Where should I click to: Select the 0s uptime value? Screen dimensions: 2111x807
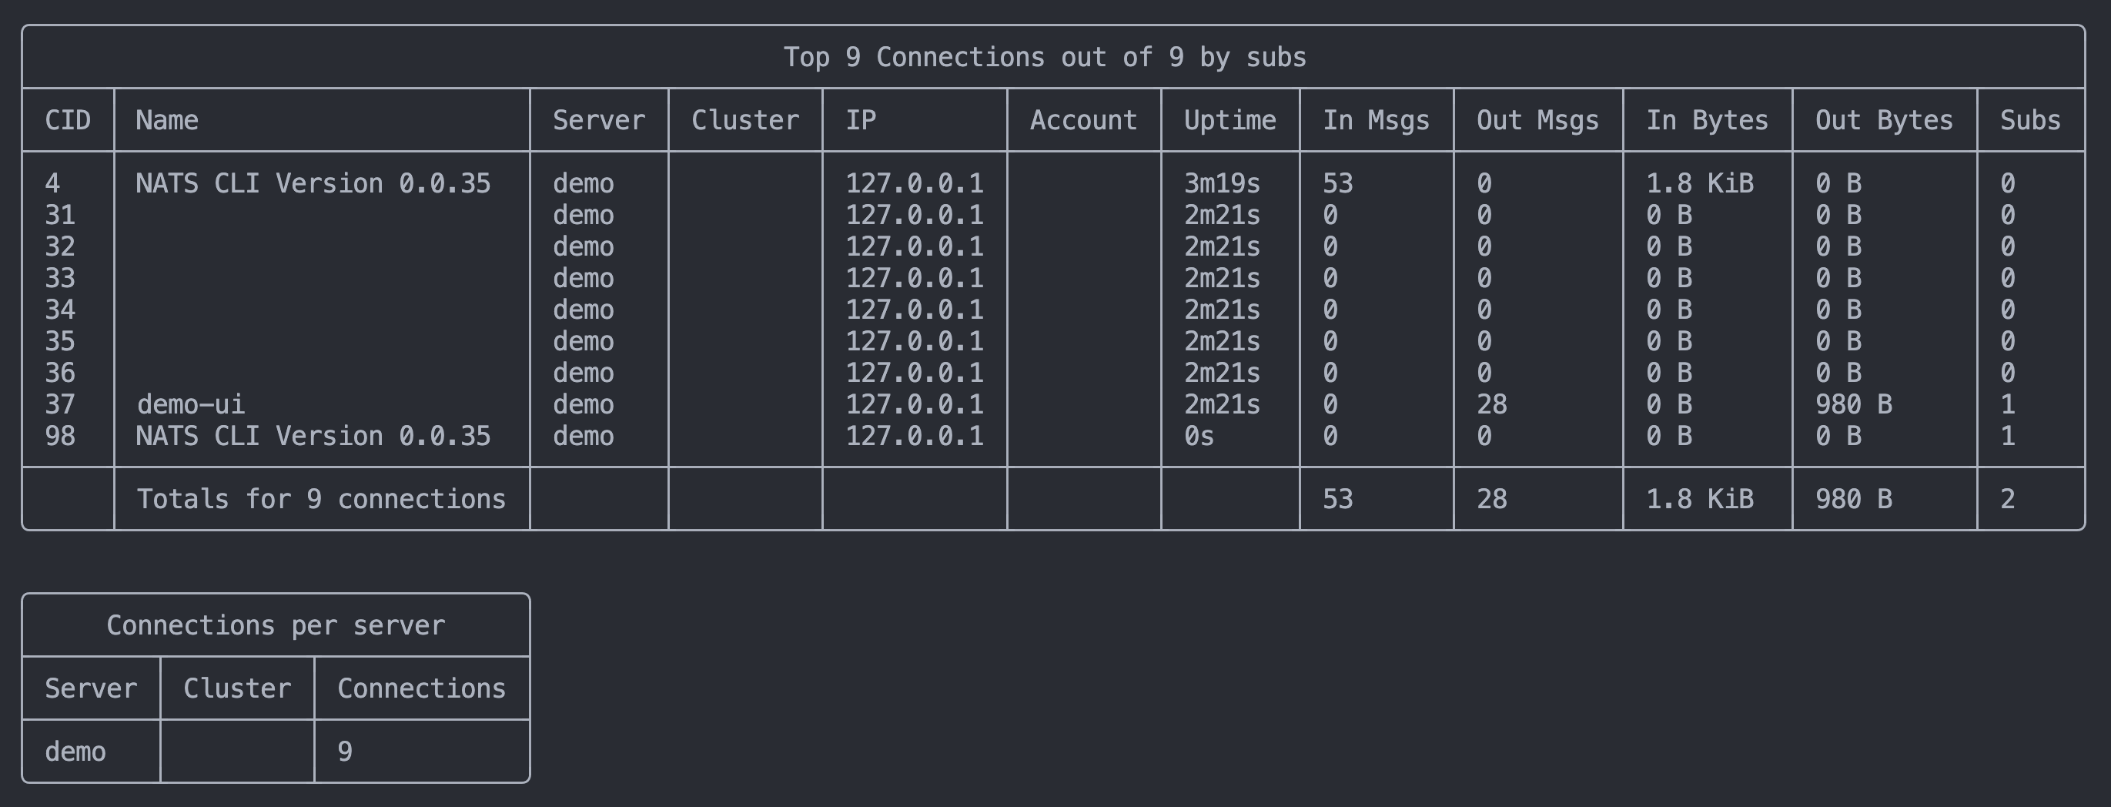point(1199,437)
